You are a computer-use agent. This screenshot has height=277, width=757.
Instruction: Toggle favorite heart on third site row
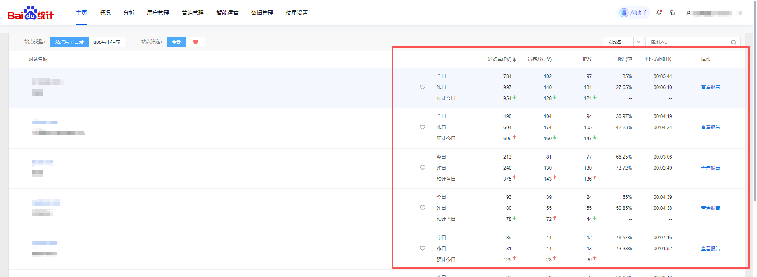(423, 168)
